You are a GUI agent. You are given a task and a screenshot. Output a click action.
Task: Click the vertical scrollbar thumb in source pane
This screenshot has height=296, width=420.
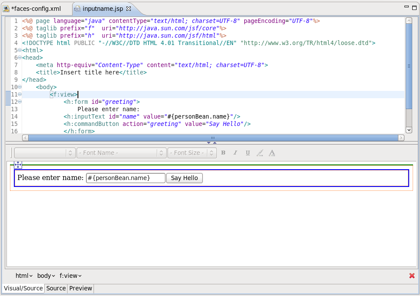[409, 66]
